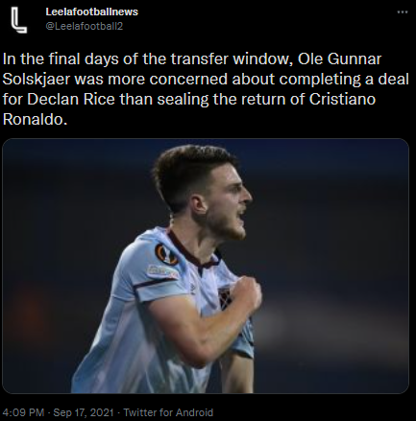The image size is (416, 421).
Task: Open the three-dot more options menu
Action: [x=403, y=12]
